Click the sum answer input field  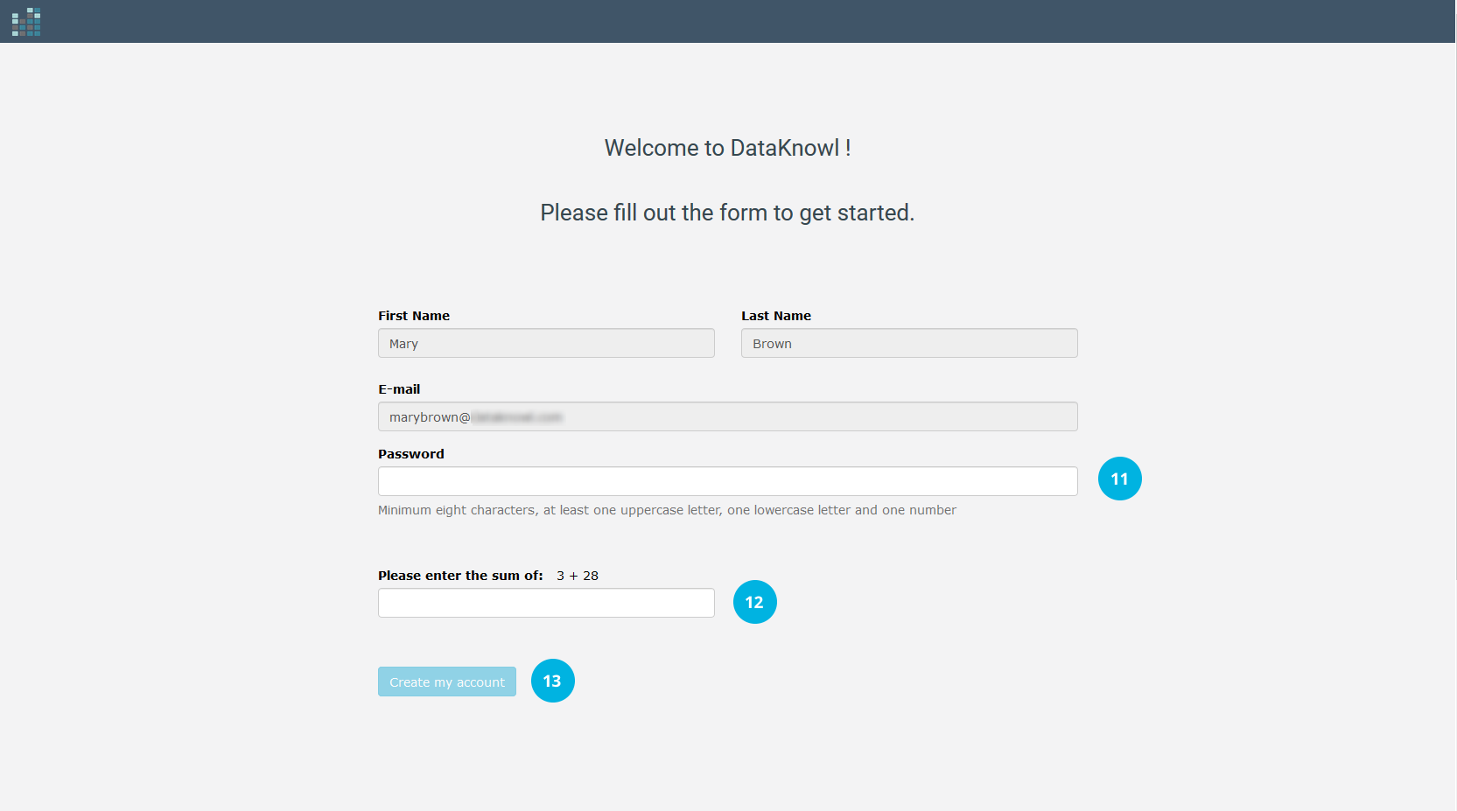tap(546, 603)
